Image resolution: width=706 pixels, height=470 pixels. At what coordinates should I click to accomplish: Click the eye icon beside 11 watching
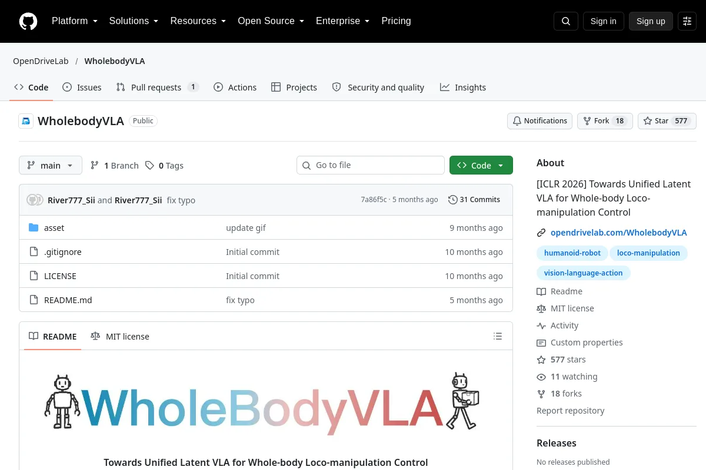tap(541, 377)
